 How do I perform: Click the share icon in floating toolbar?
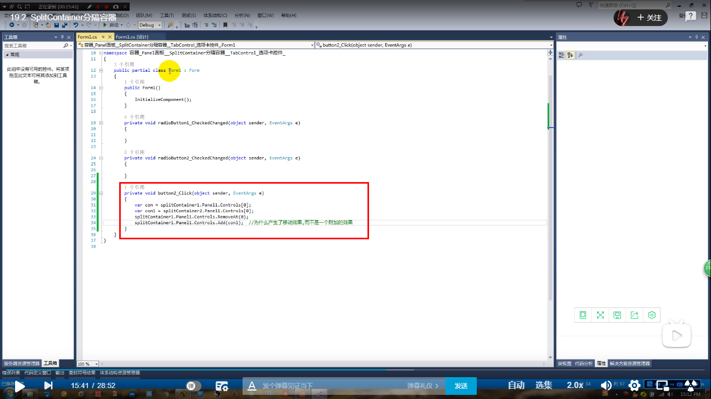634,315
